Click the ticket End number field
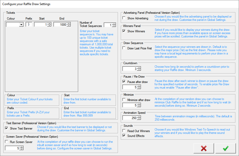 [x=60, y=25]
